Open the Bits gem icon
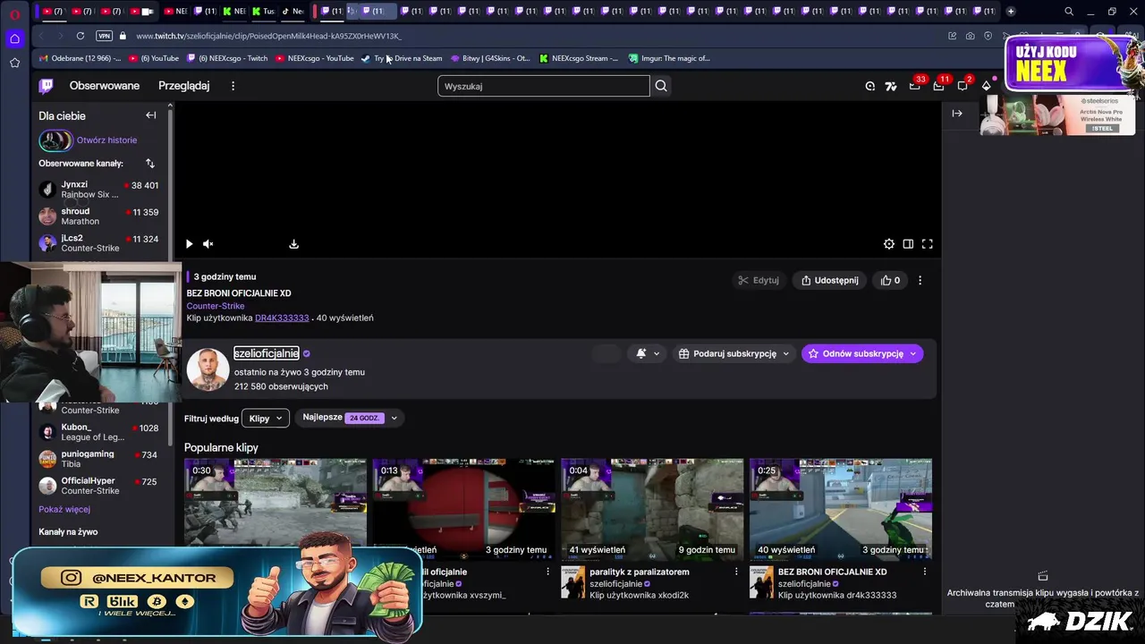 click(x=987, y=86)
